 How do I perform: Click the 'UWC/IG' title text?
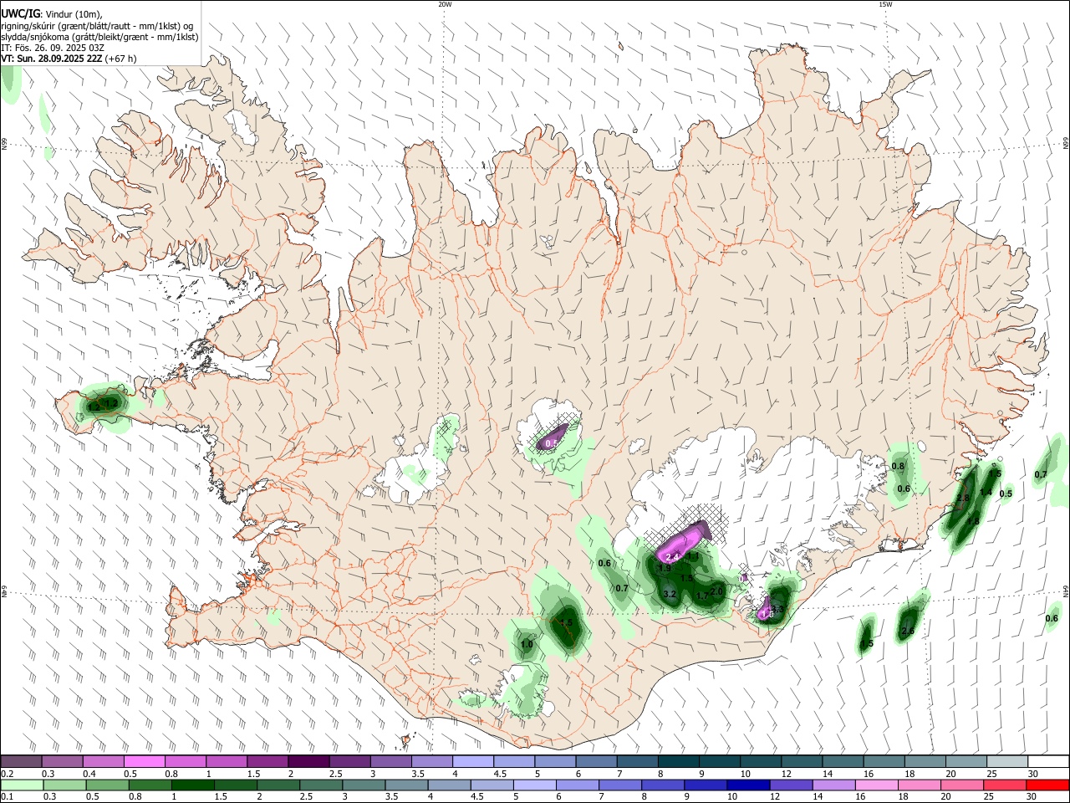[20, 13]
